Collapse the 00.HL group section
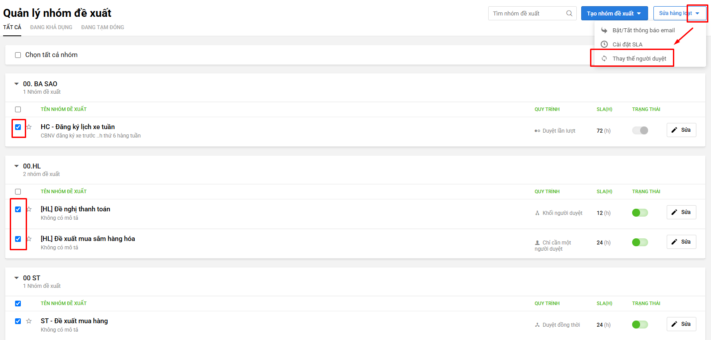 (x=16, y=166)
